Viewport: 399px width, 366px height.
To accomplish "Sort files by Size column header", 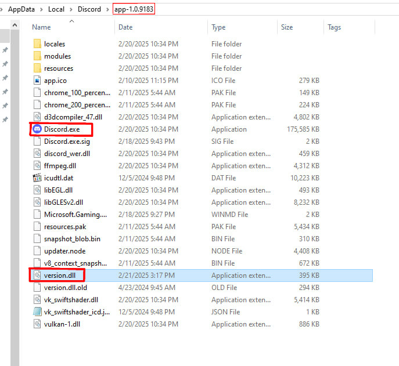I will (287, 27).
